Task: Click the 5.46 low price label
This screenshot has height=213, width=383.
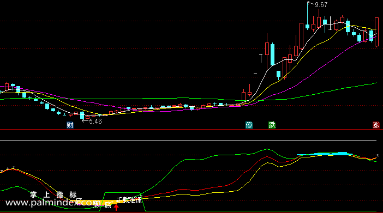Action: tap(95, 121)
